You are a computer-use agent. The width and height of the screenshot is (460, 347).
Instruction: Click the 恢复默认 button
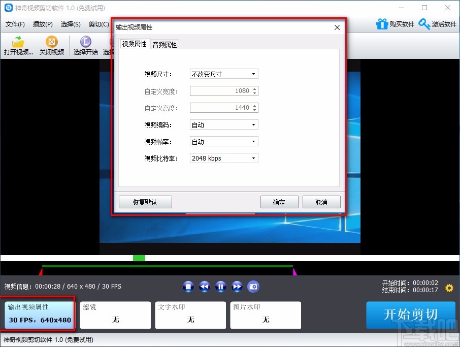[145, 202]
